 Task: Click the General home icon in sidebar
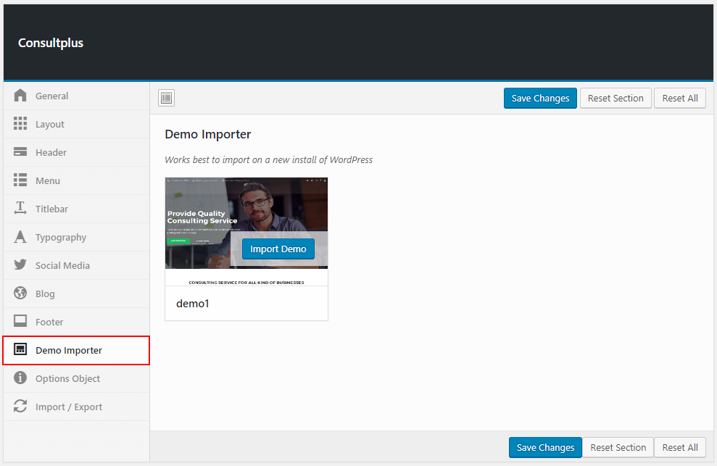pyautogui.click(x=20, y=96)
